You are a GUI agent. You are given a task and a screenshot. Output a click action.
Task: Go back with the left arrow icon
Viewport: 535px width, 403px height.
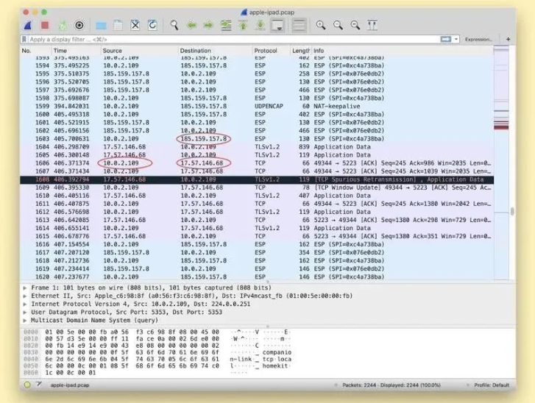(x=192, y=25)
